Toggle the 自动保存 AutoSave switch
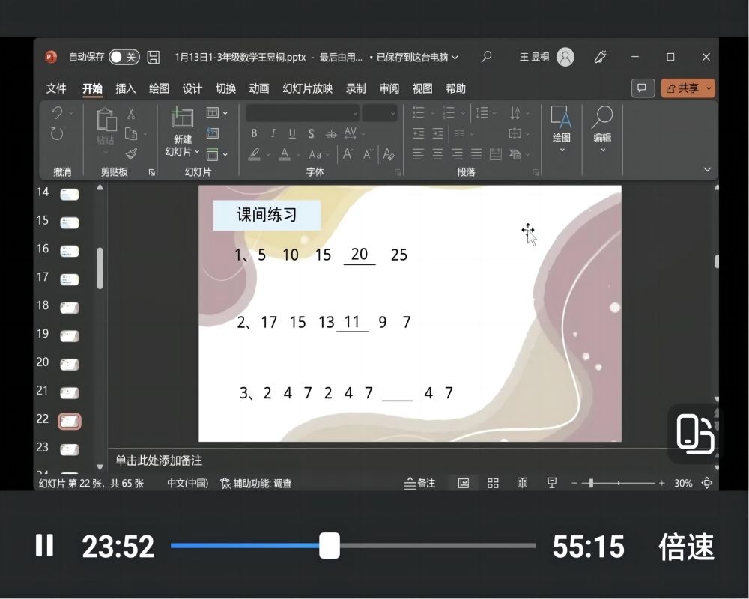This screenshot has width=749, height=599. pyautogui.click(x=124, y=57)
